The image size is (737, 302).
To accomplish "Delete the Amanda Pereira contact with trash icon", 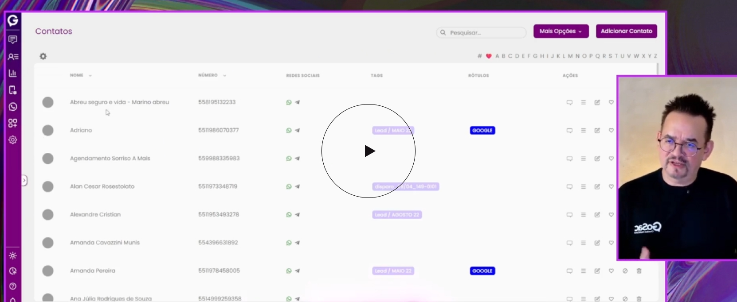I will (639, 271).
